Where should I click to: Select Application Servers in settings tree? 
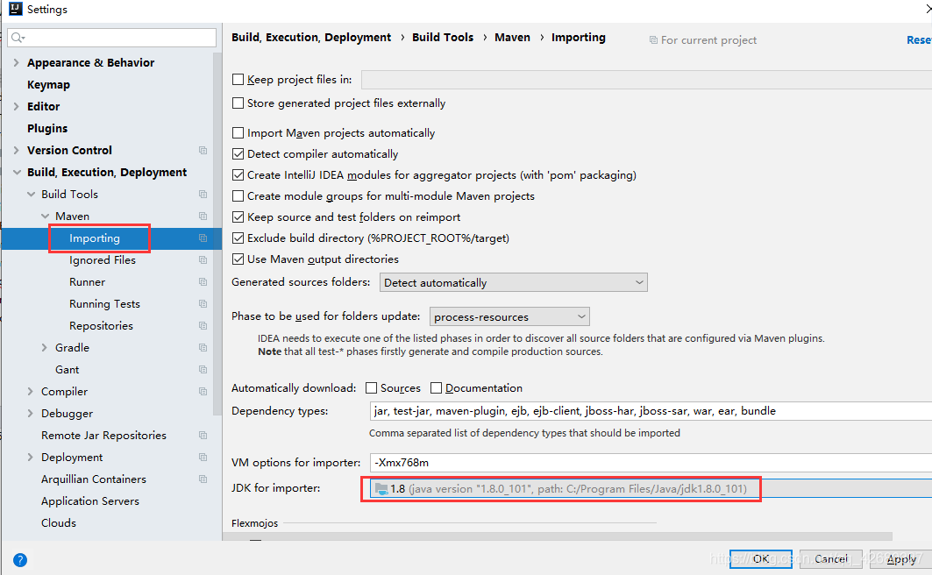89,500
